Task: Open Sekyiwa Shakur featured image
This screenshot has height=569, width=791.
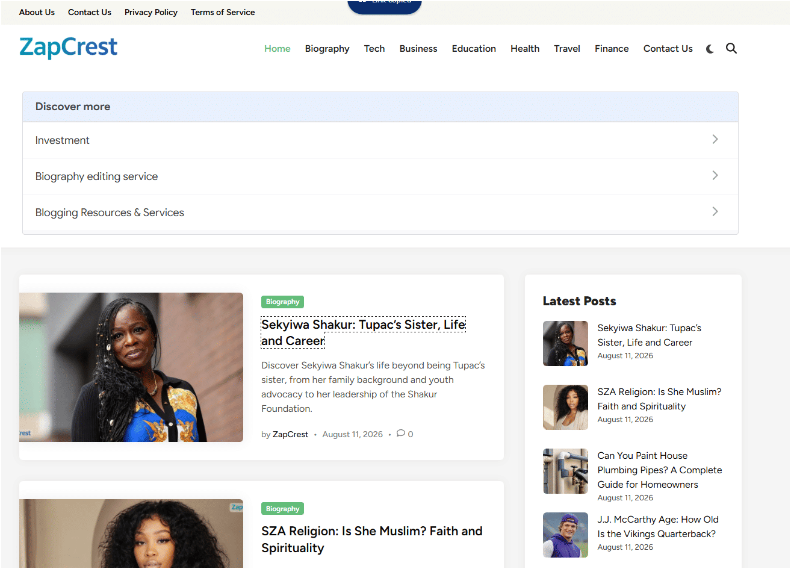Action: (131, 367)
